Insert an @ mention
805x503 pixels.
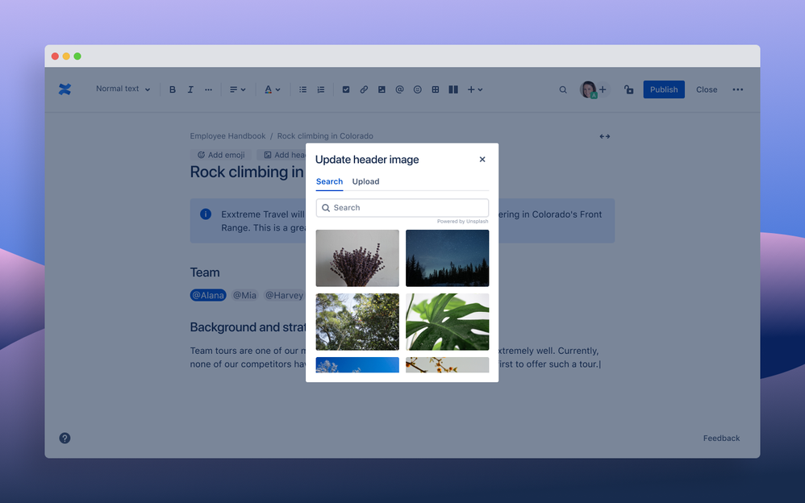399,89
